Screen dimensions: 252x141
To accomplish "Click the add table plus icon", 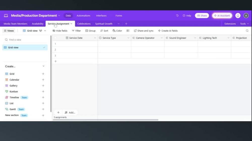I will coord(126,24).
